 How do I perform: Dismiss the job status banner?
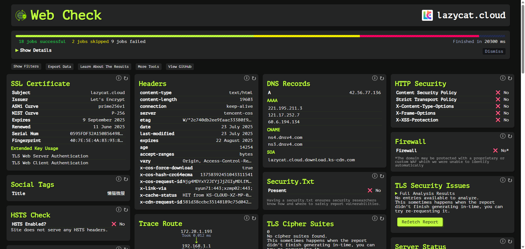(x=494, y=51)
